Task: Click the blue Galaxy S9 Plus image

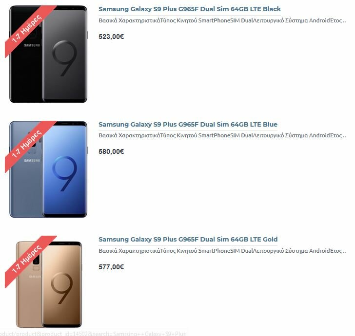Action: (48, 169)
